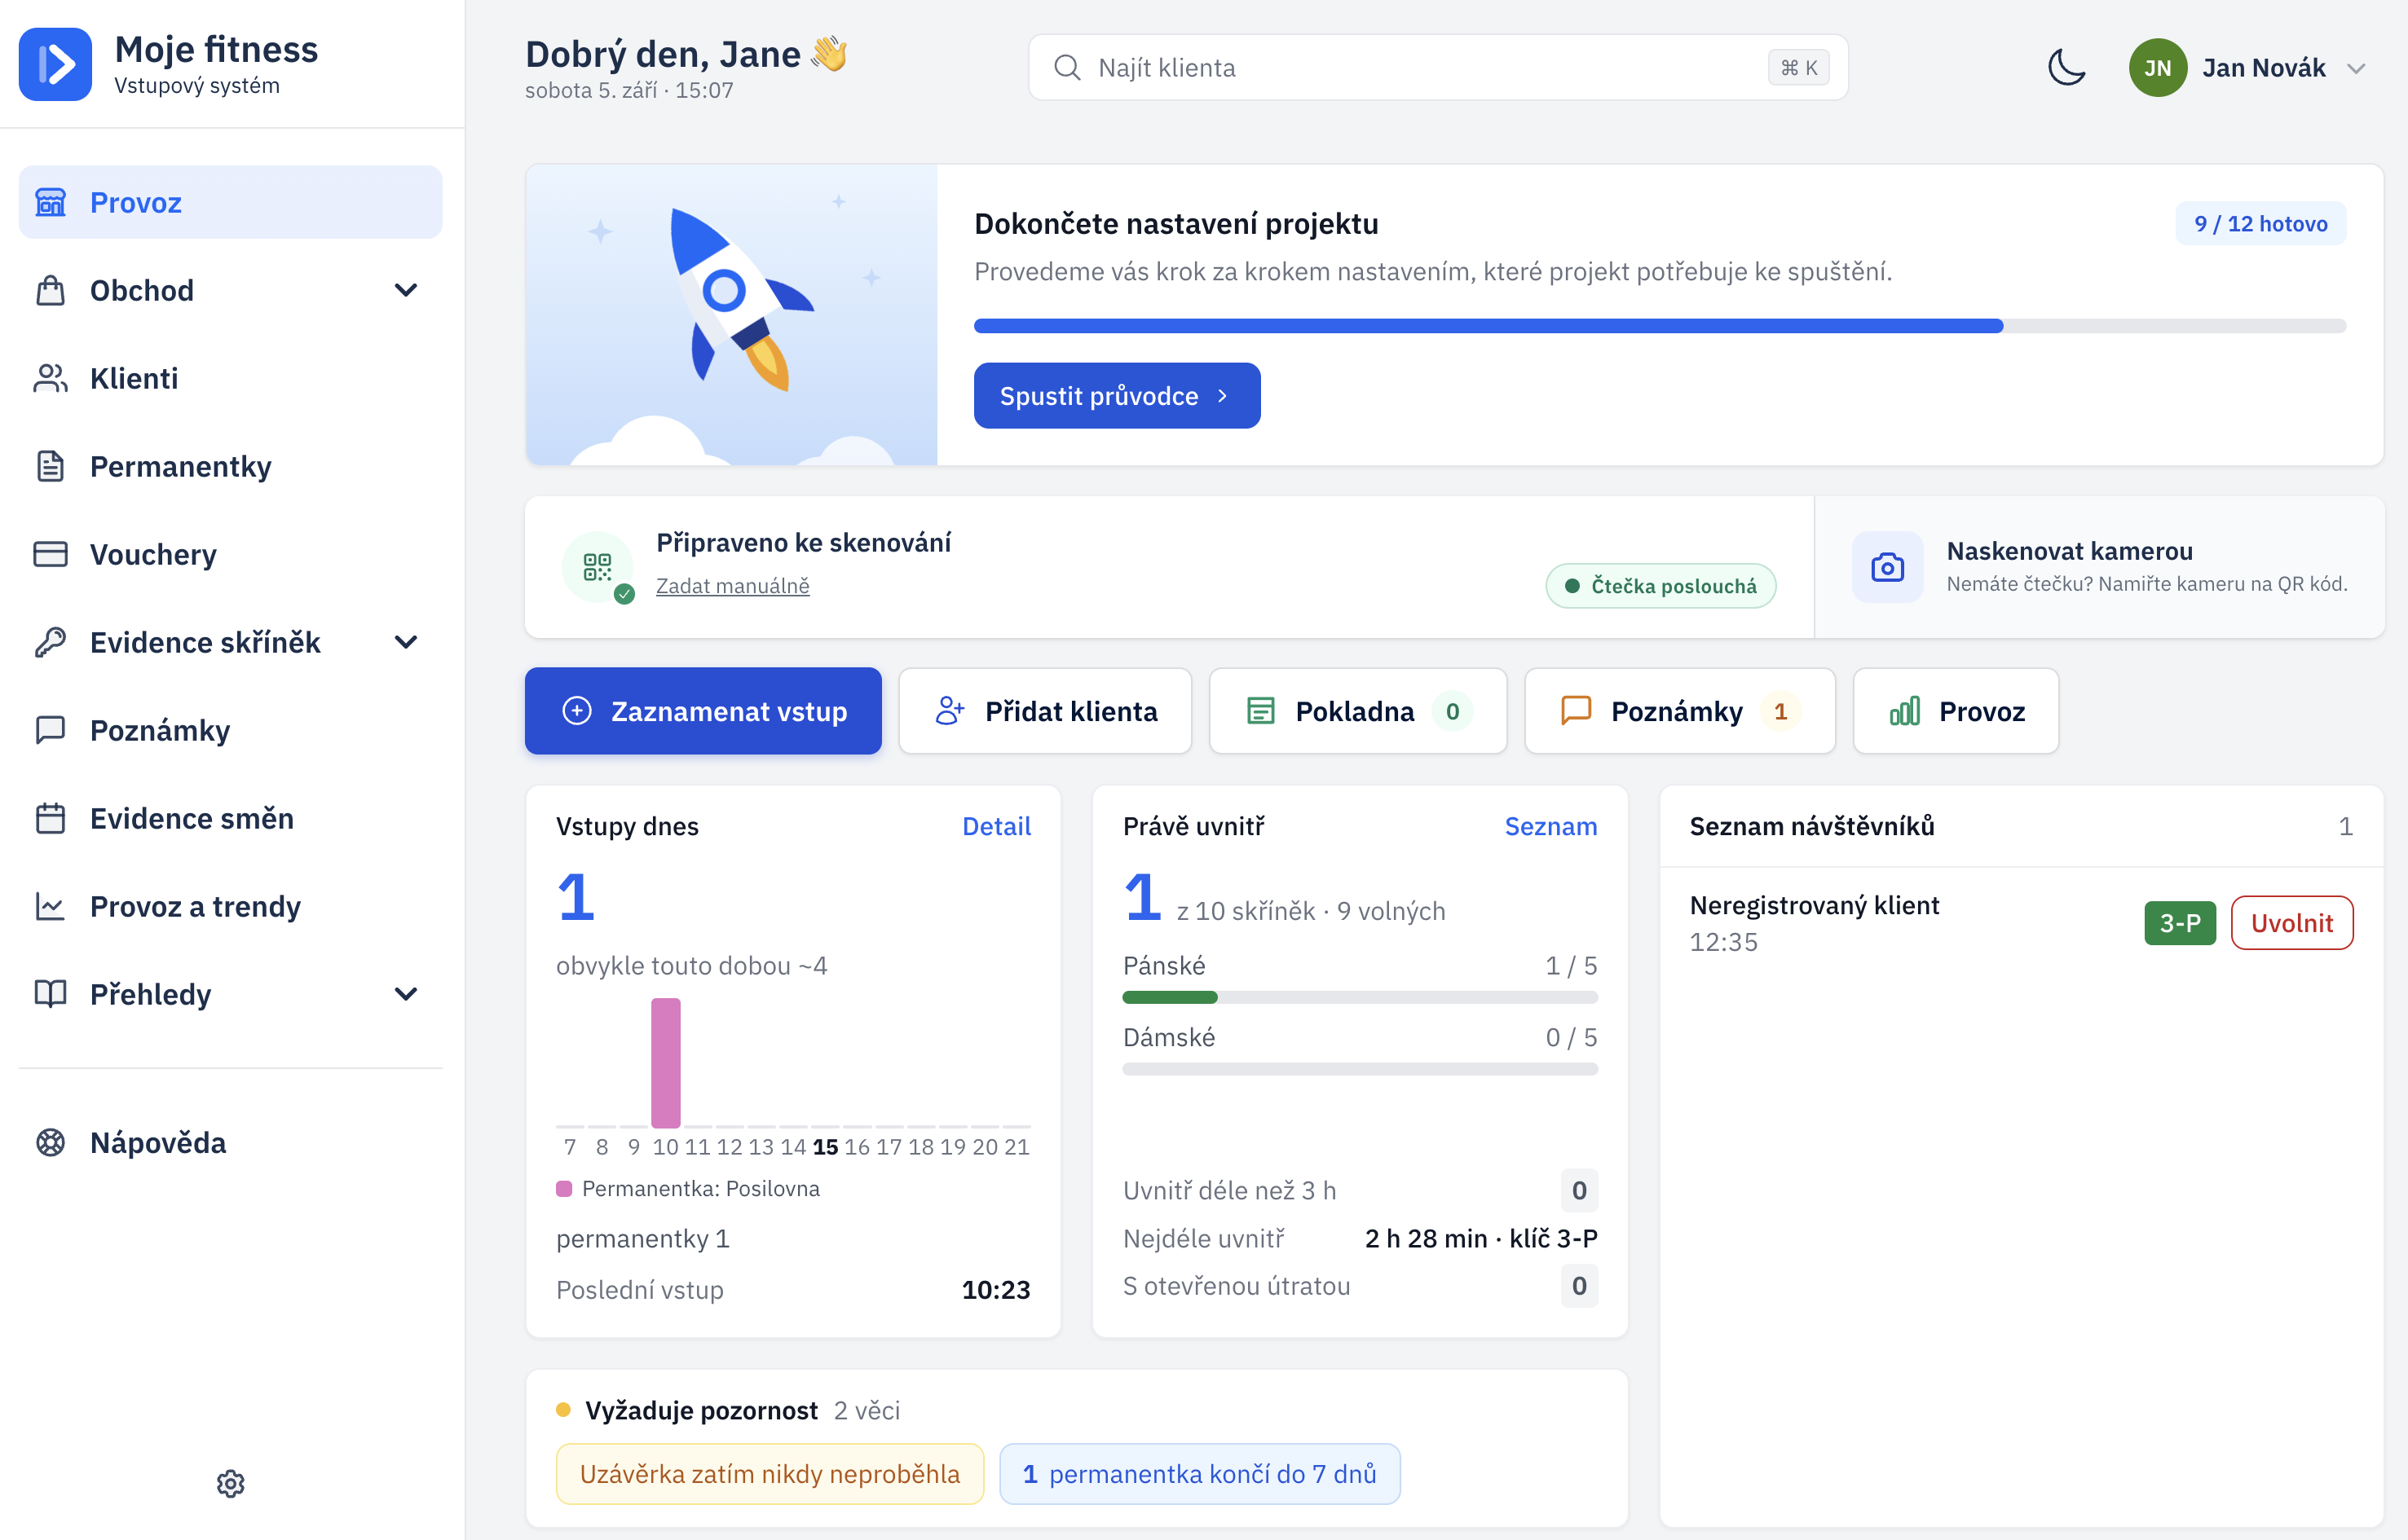Click the Pokladna 0 count badge
This screenshot has height=1540, width=2408.
coord(1452,711)
